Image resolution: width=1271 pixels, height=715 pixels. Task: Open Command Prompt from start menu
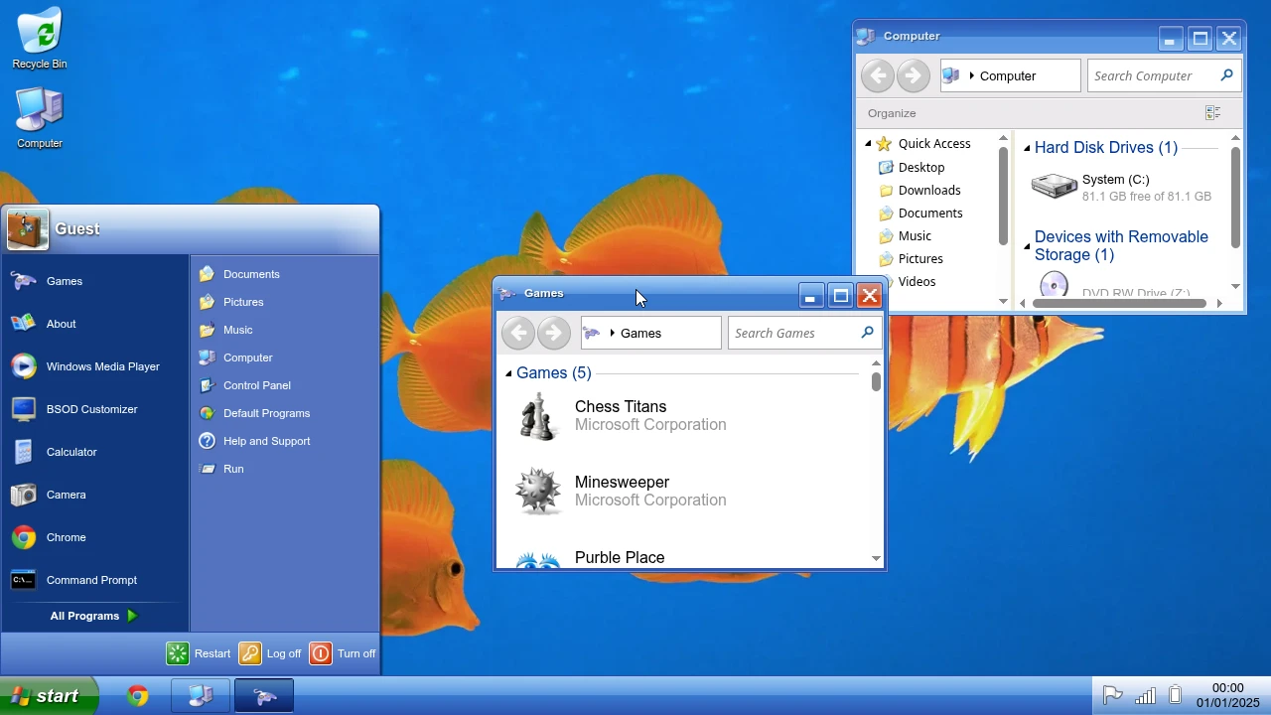tap(95, 580)
